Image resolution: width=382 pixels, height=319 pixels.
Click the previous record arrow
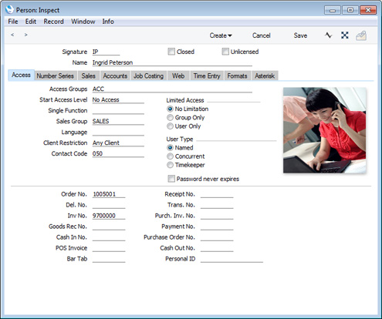click(x=12, y=35)
